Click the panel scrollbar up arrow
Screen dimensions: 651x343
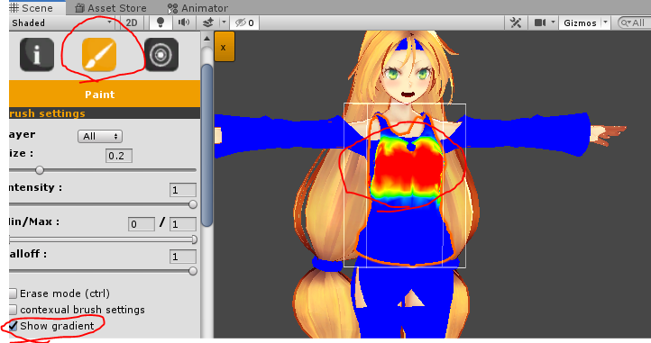(x=206, y=39)
